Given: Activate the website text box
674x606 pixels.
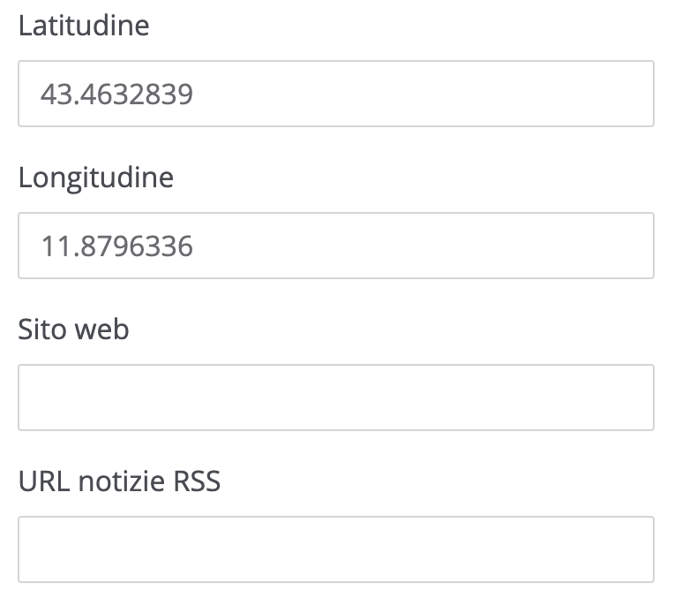Looking at the screenshot, I should [335, 398].
